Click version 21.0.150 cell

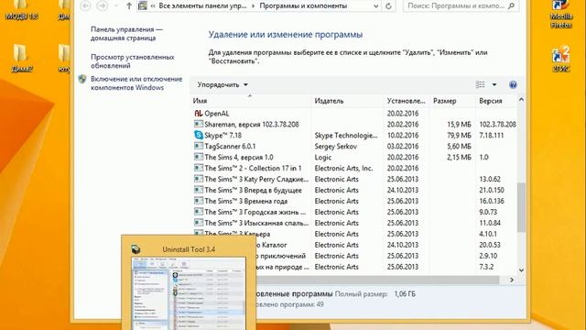[x=492, y=190]
